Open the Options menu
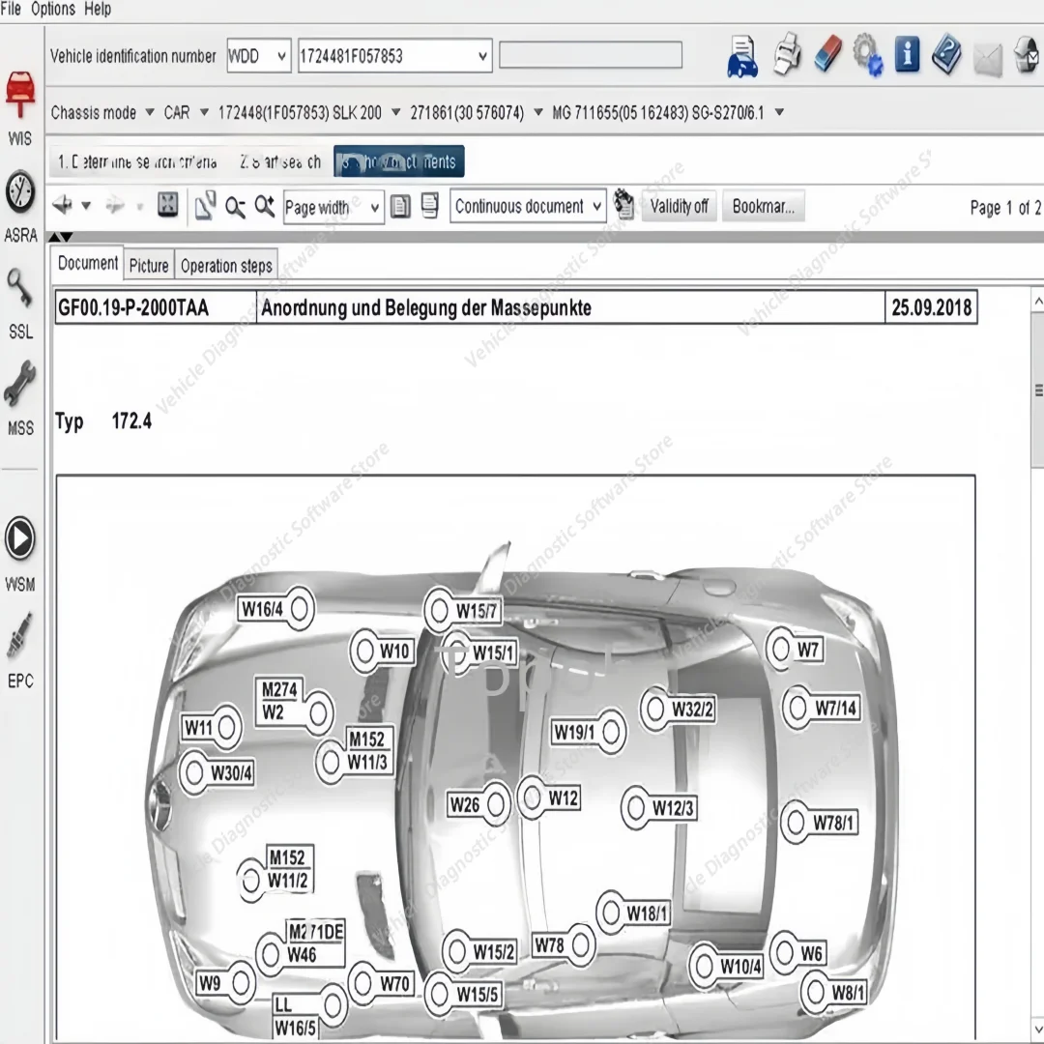 click(x=52, y=10)
